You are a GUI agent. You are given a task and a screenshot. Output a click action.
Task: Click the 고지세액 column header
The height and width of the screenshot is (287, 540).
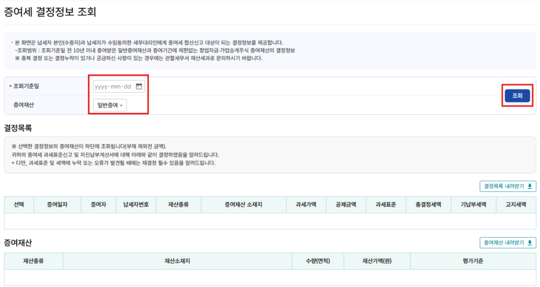pos(516,204)
